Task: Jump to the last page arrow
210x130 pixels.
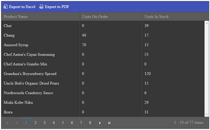Action: coord(109,123)
